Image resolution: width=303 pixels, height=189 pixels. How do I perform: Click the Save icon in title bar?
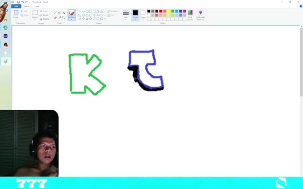19,2
